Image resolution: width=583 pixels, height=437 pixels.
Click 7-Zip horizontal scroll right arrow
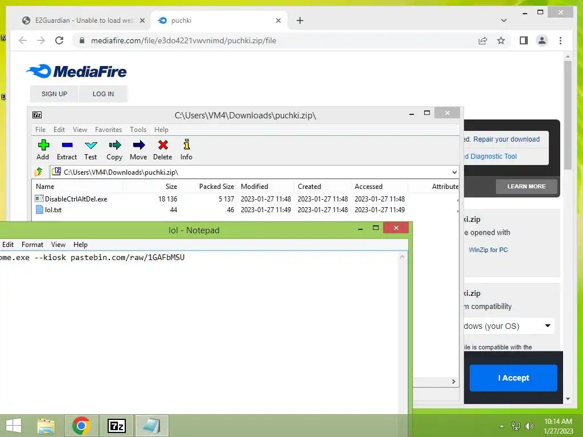coord(454,381)
